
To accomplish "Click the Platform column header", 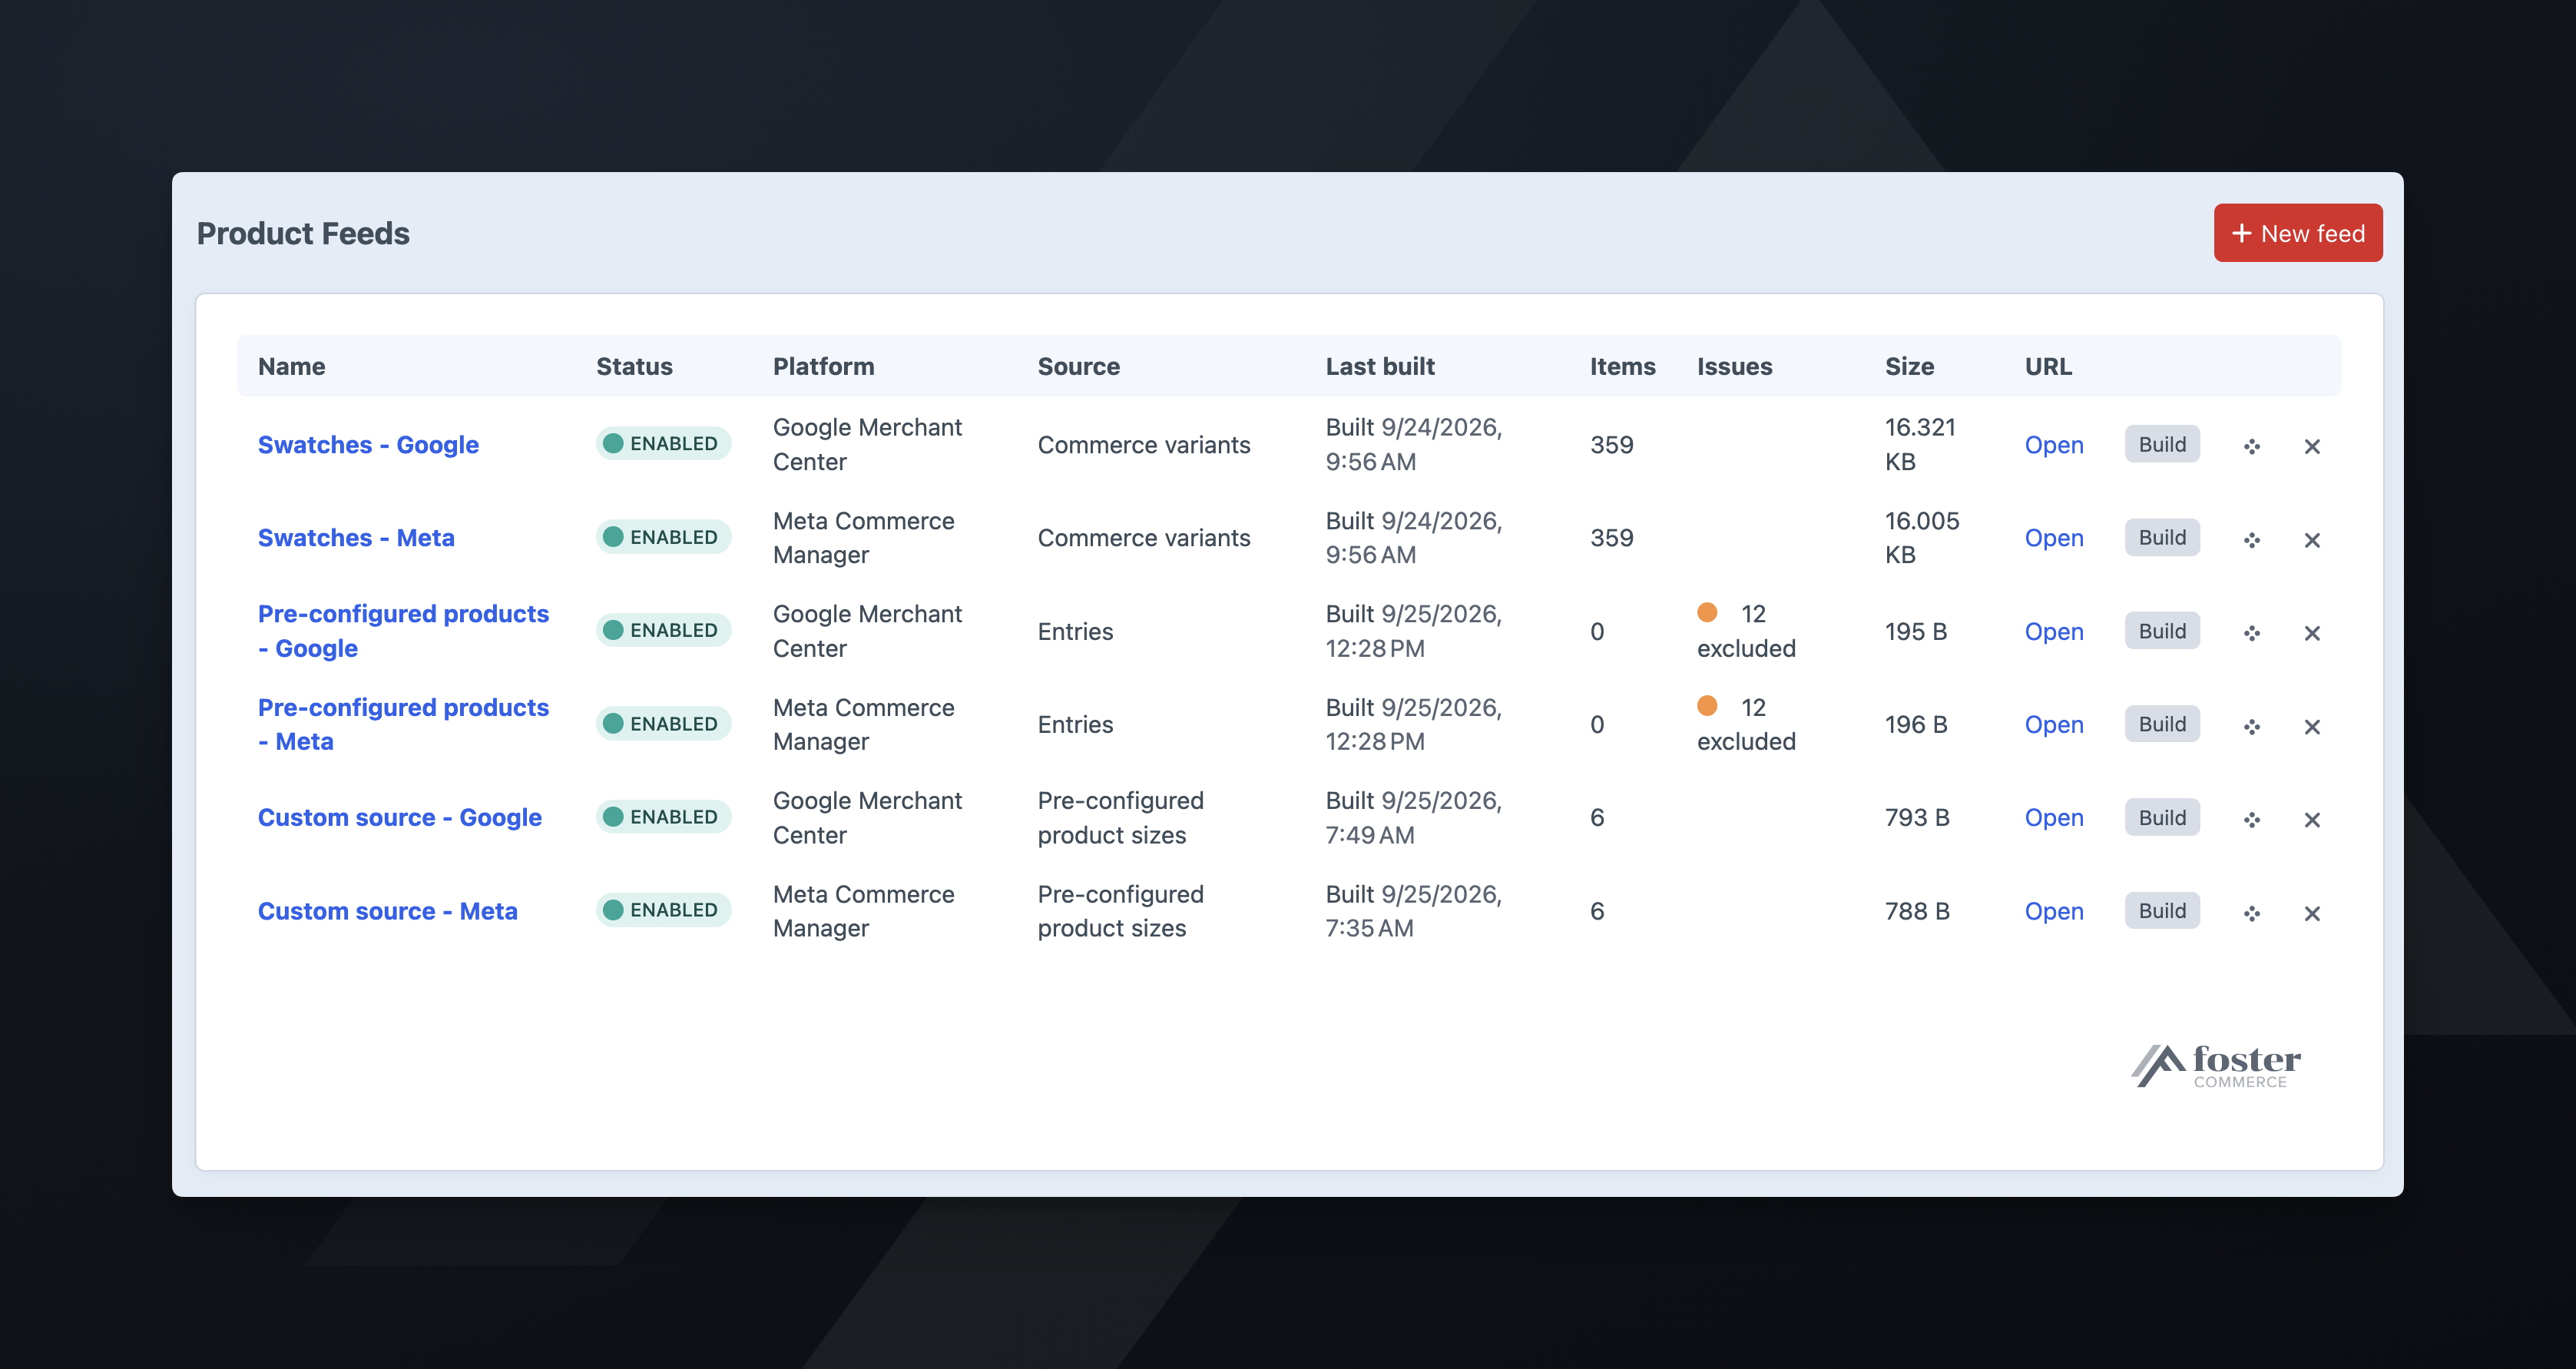I will [x=823, y=366].
